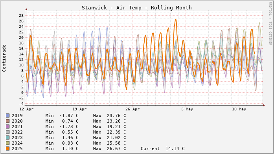Click the 2020 minimum value '0.74 C'
274x154 pixels.
pyautogui.click(x=70, y=121)
